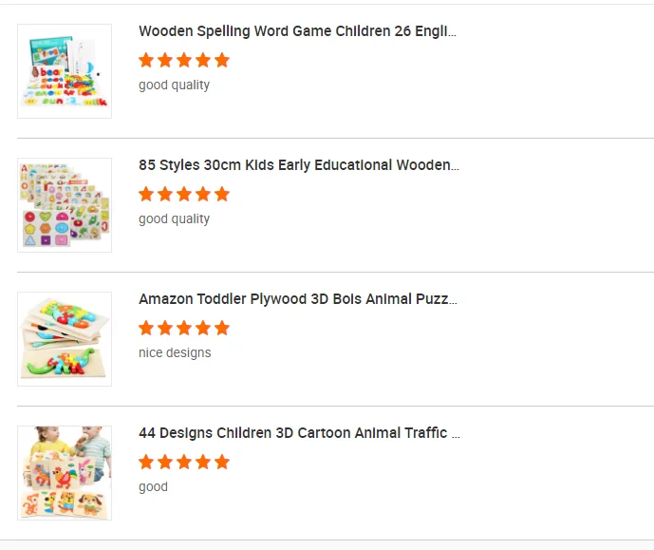Click "good" review under 44 Designs puzzle
654x550 pixels.
click(153, 487)
